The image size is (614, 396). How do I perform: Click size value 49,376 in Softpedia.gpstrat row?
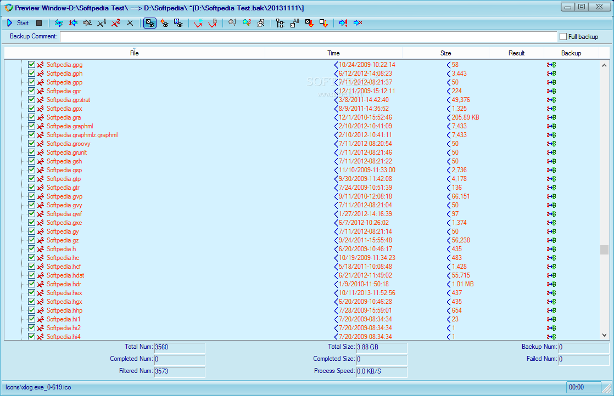pos(460,100)
